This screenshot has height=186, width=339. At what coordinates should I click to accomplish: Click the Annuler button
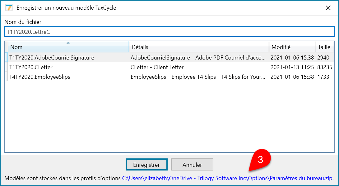[x=192, y=165]
